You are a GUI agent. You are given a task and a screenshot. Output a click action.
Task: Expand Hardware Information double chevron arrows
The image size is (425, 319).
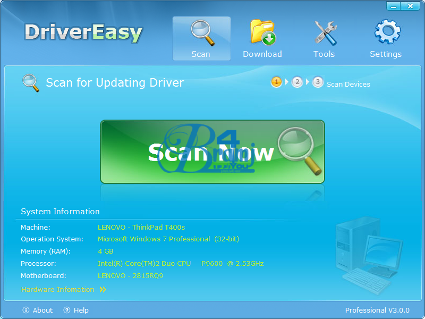coord(103,290)
